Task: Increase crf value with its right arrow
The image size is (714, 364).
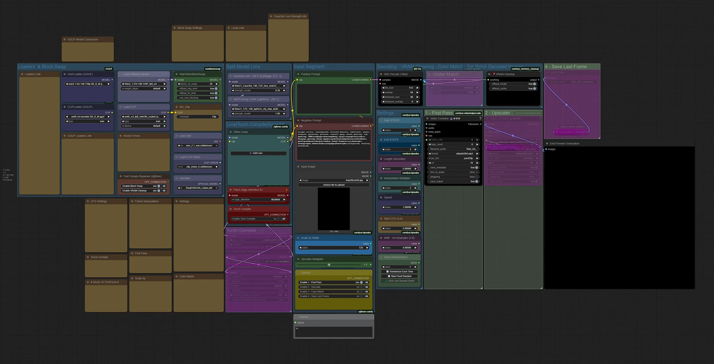Action: (x=477, y=163)
